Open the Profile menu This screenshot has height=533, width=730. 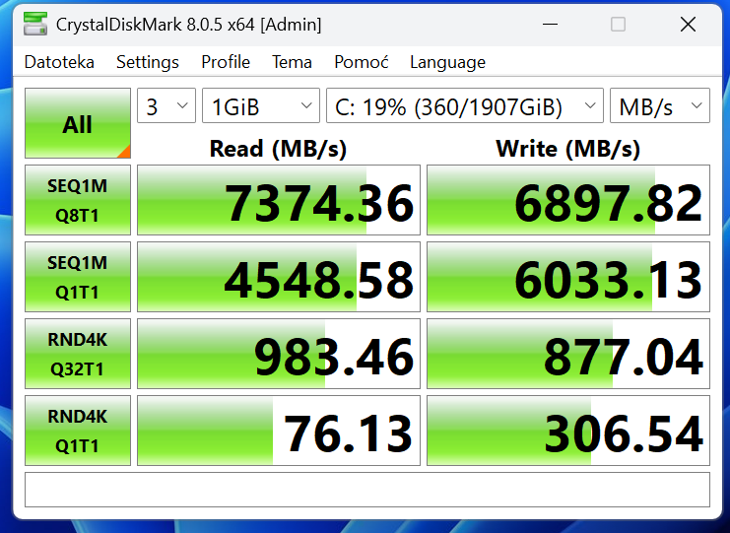[226, 62]
